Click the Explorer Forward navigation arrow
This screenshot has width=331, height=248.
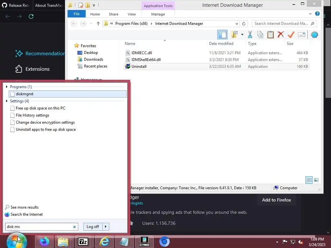(83, 24)
